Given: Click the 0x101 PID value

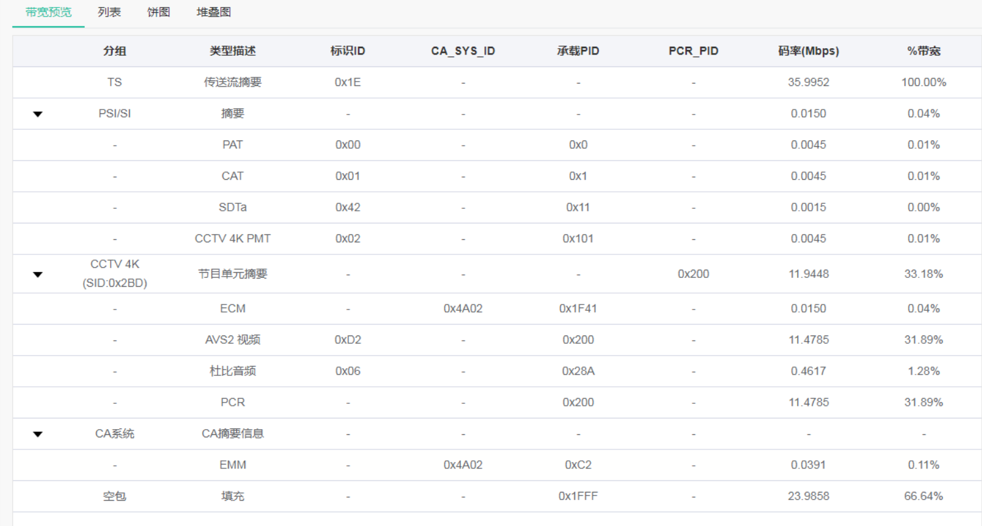Looking at the screenshot, I should click(x=578, y=239).
